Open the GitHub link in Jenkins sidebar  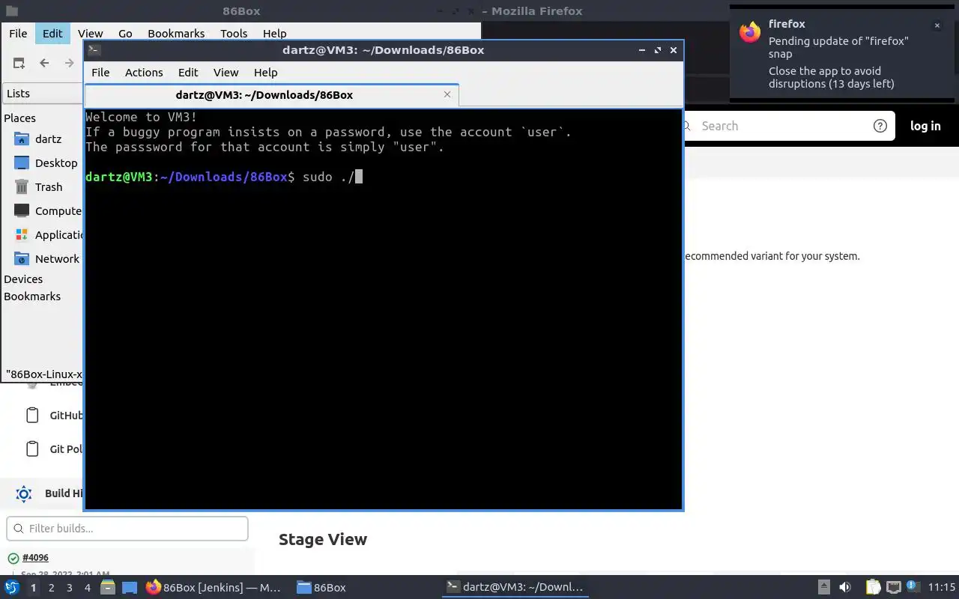pyautogui.click(x=53, y=416)
